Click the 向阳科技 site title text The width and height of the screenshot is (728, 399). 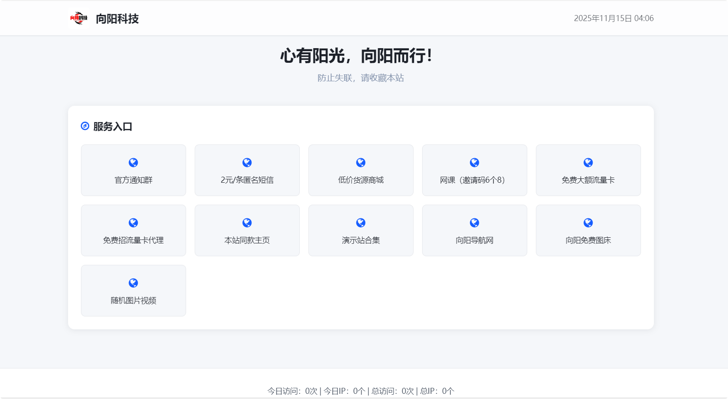click(x=117, y=18)
